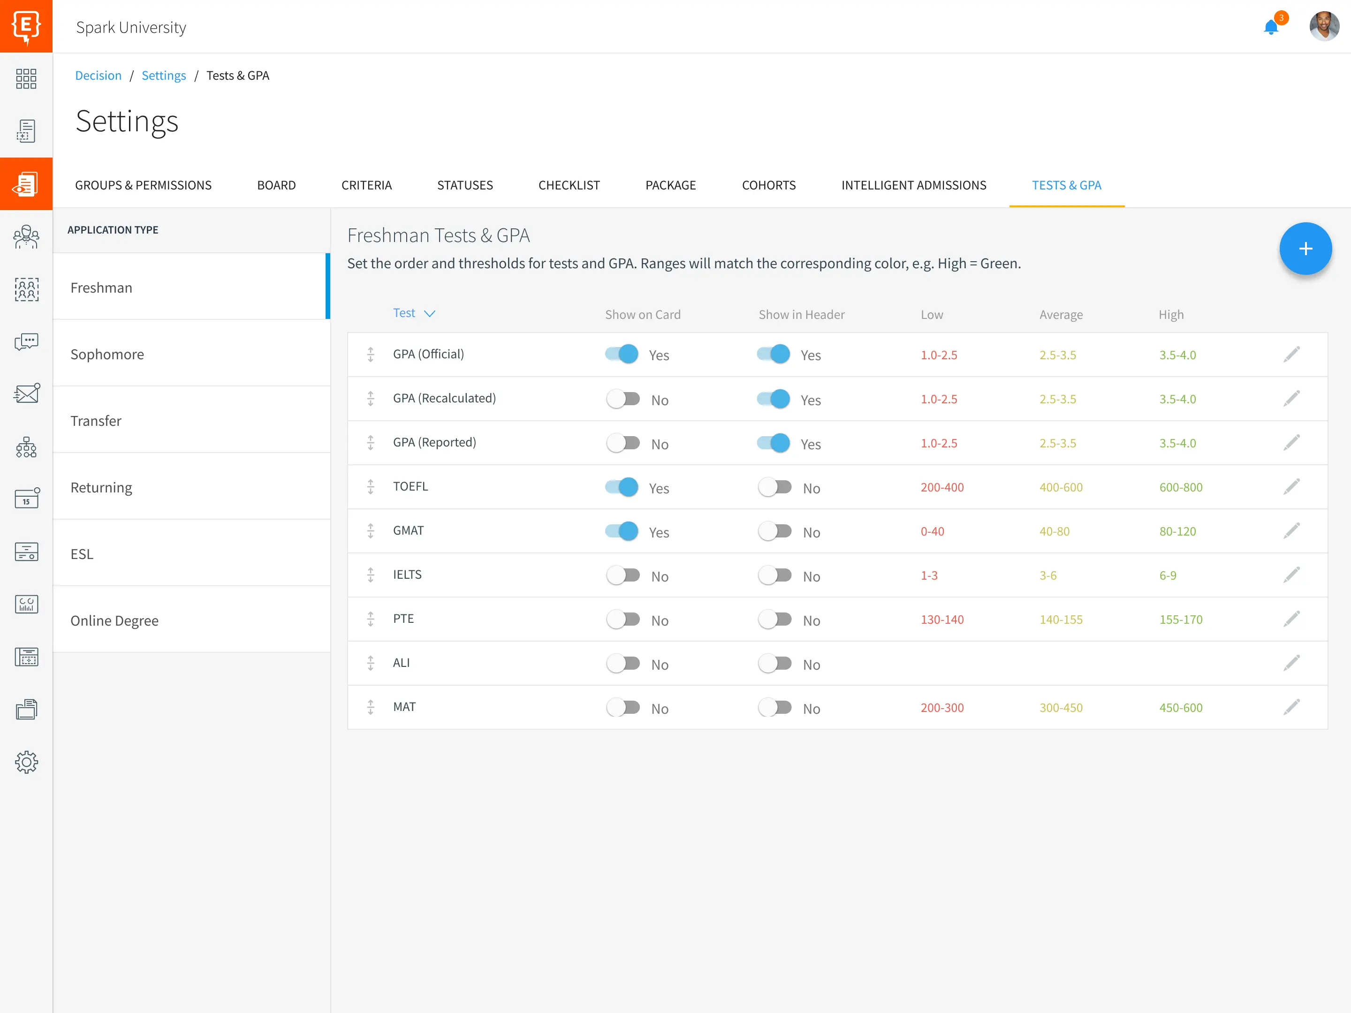
Task: Enable Show on Card for IELTS
Action: [623, 575]
